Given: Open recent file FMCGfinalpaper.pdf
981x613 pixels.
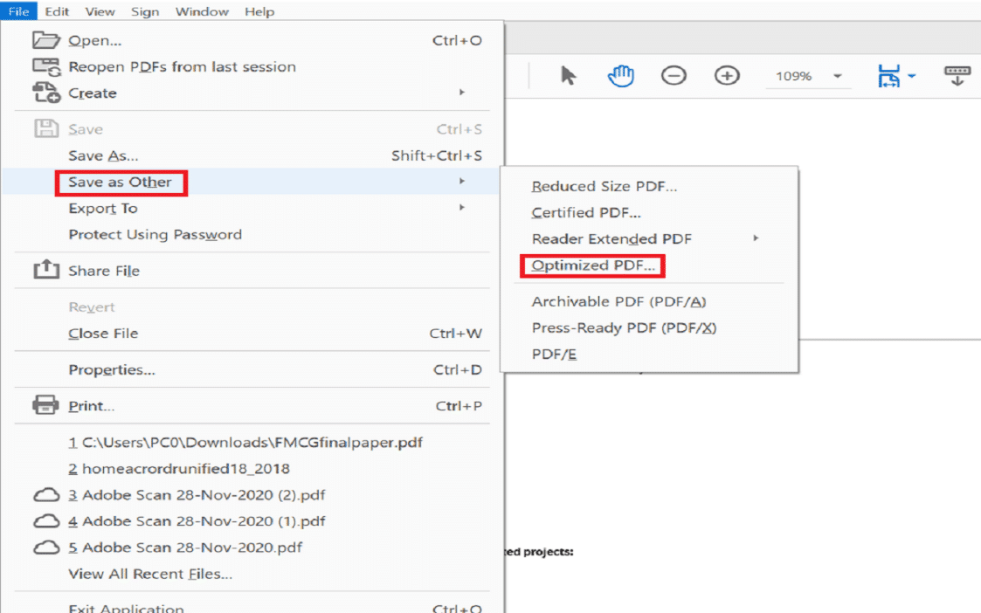Looking at the screenshot, I should coord(252,443).
